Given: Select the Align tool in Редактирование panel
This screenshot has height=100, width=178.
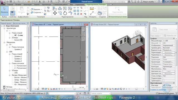Looking at the screenshot, I should [55, 8].
